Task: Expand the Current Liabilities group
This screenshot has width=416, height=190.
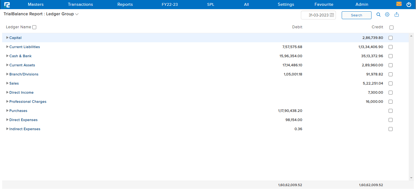Action: coord(7,47)
